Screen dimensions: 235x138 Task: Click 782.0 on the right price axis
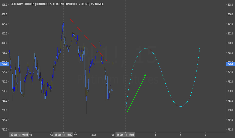[x=230, y=129]
